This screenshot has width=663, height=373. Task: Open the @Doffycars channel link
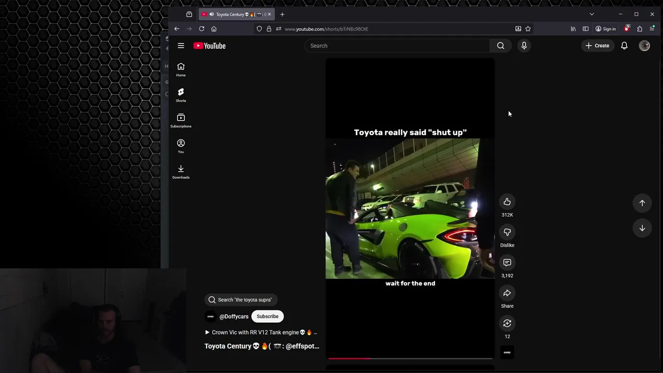tap(234, 317)
